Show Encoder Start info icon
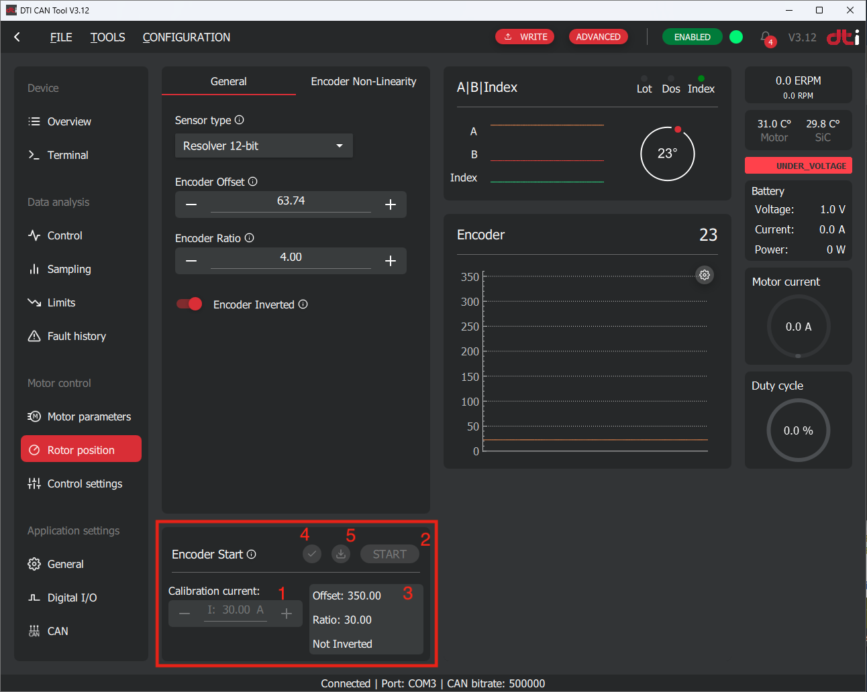 pyautogui.click(x=252, y=555)
